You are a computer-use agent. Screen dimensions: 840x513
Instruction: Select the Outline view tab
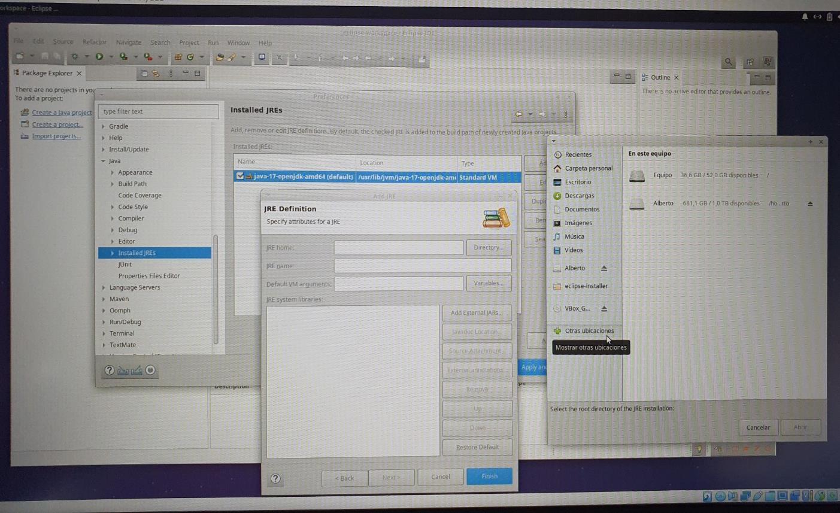[x=660, y=78]
